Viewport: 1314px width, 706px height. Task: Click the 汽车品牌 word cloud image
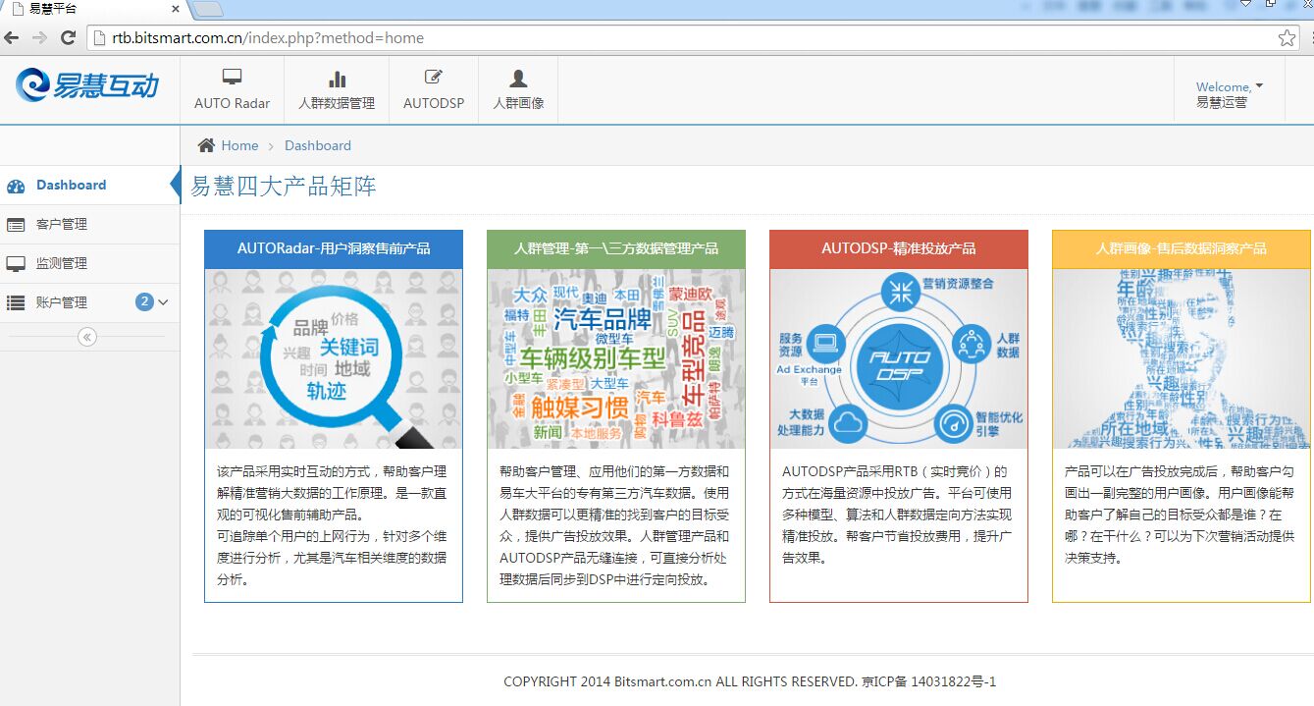616,358
